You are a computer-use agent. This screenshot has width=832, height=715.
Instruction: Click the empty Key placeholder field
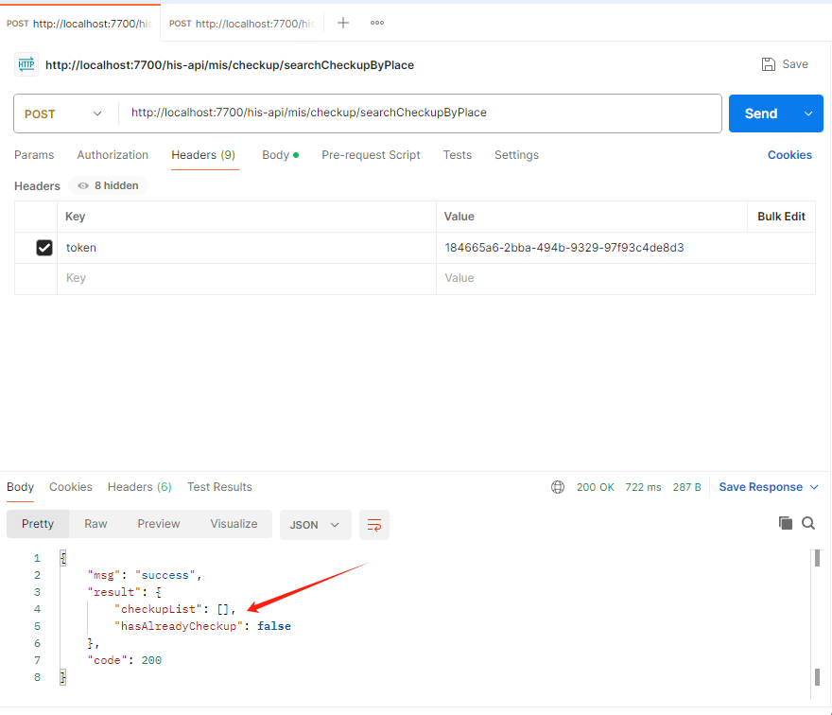246,278
